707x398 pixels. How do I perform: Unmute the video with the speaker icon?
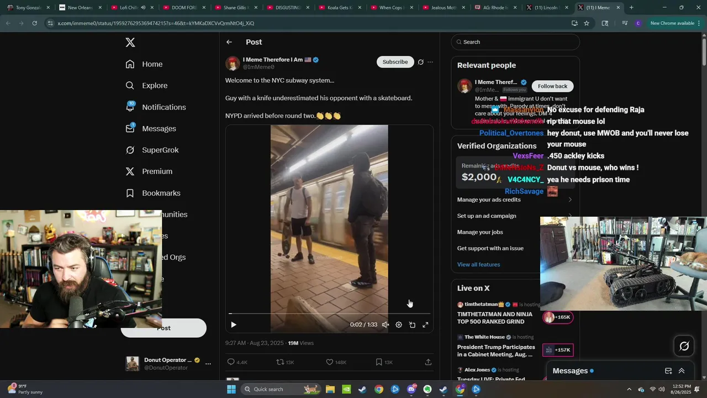pyautogui.click(x=386, y=325)
